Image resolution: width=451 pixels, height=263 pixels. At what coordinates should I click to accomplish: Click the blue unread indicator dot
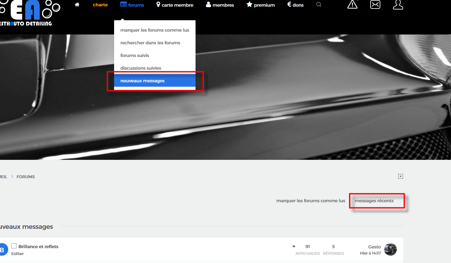(x=294, y=246)
